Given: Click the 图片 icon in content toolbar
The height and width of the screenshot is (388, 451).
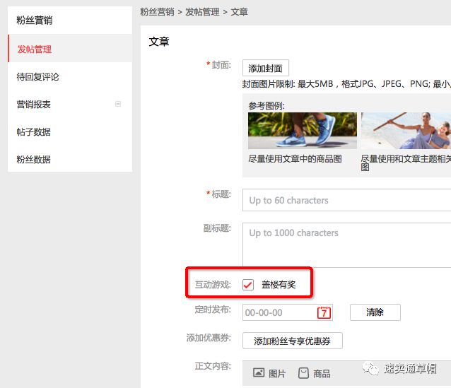Looking at the screenshot, I should (x=259, y=372).
